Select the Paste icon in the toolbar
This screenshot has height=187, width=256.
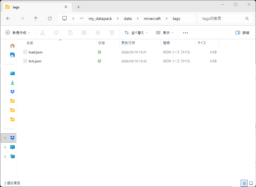pos(70,33)
